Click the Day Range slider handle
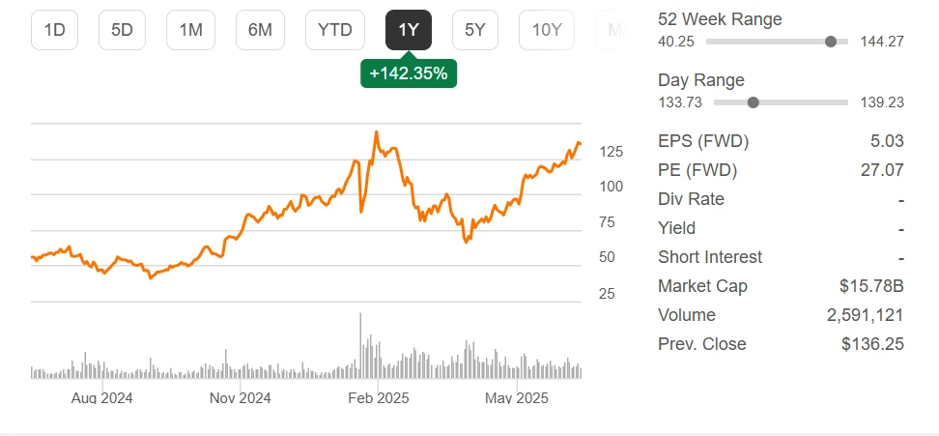Image resolution: width=939 pixels, height=436 pixels. pos(754,102)
